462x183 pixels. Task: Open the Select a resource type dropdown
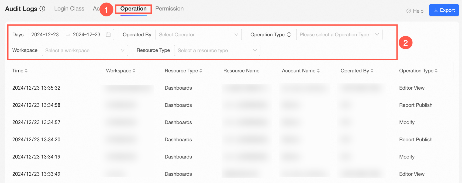pyautogui.click(x=217, y=50)
